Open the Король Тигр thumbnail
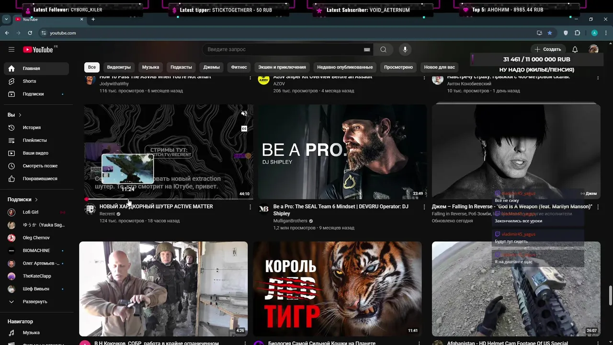 click(338, 289)
